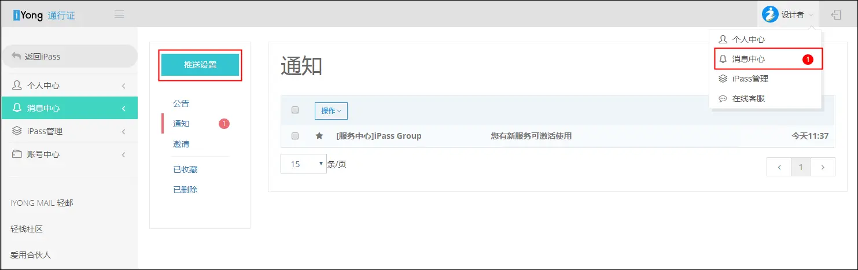Click the 推送设置 button
The height and width of the screenshot is (270, 858).
click(x=200, y=65)
